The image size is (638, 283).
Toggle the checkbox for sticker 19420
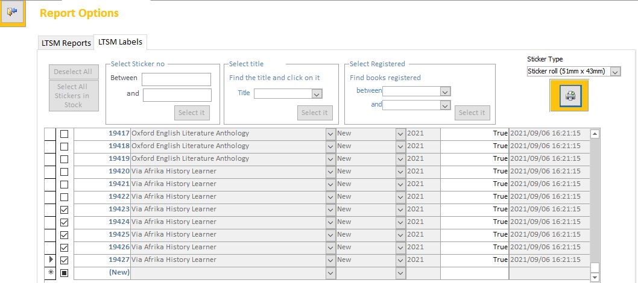pyautogui.click(x=64, y=172)
